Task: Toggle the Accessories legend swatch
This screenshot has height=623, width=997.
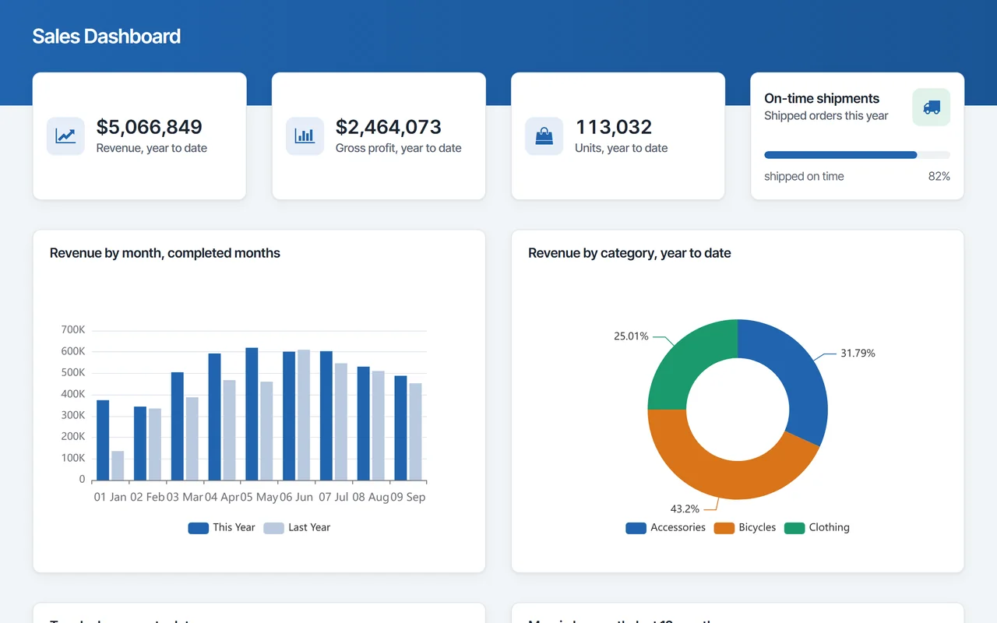Action: 636,528
